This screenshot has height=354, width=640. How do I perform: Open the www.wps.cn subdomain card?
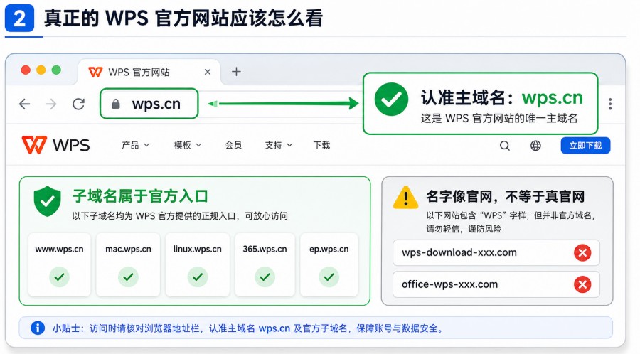click(59, 264)
